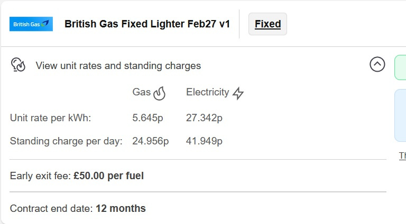Click the Gas column heading
406x224 pixels.
click(x=141, y=92)
